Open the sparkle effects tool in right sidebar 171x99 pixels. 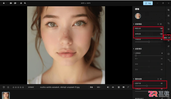click(x=168, y=46)
